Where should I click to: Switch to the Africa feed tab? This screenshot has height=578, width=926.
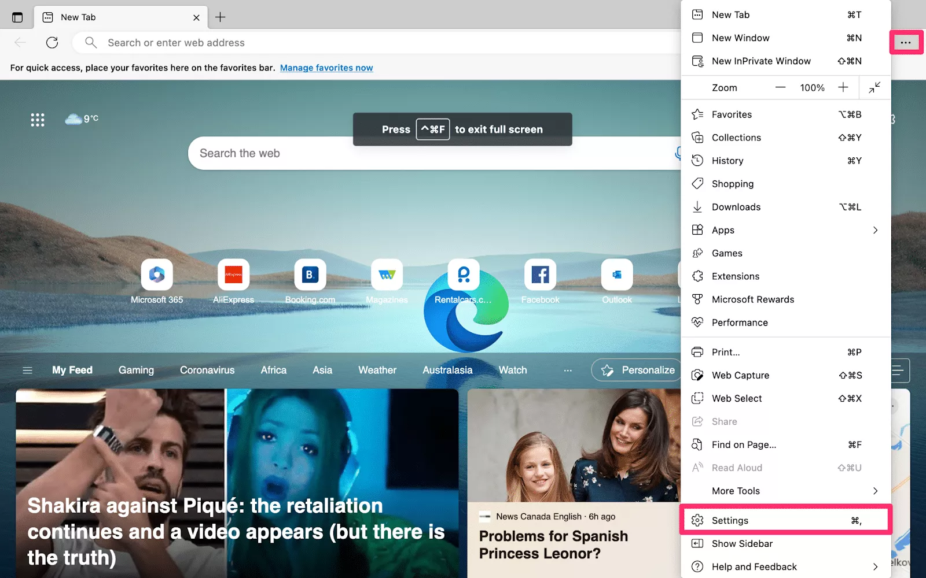click(x=273, y=370)
